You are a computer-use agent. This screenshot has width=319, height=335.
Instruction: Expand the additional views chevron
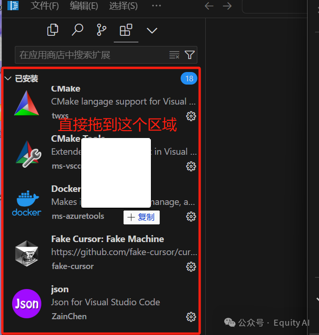pyautogui.click(x=152, y=30)
